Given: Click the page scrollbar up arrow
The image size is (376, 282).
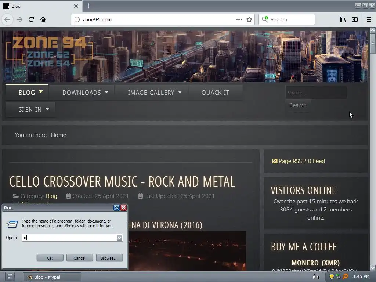Looking at the screenshot, I should coord(373,30).
